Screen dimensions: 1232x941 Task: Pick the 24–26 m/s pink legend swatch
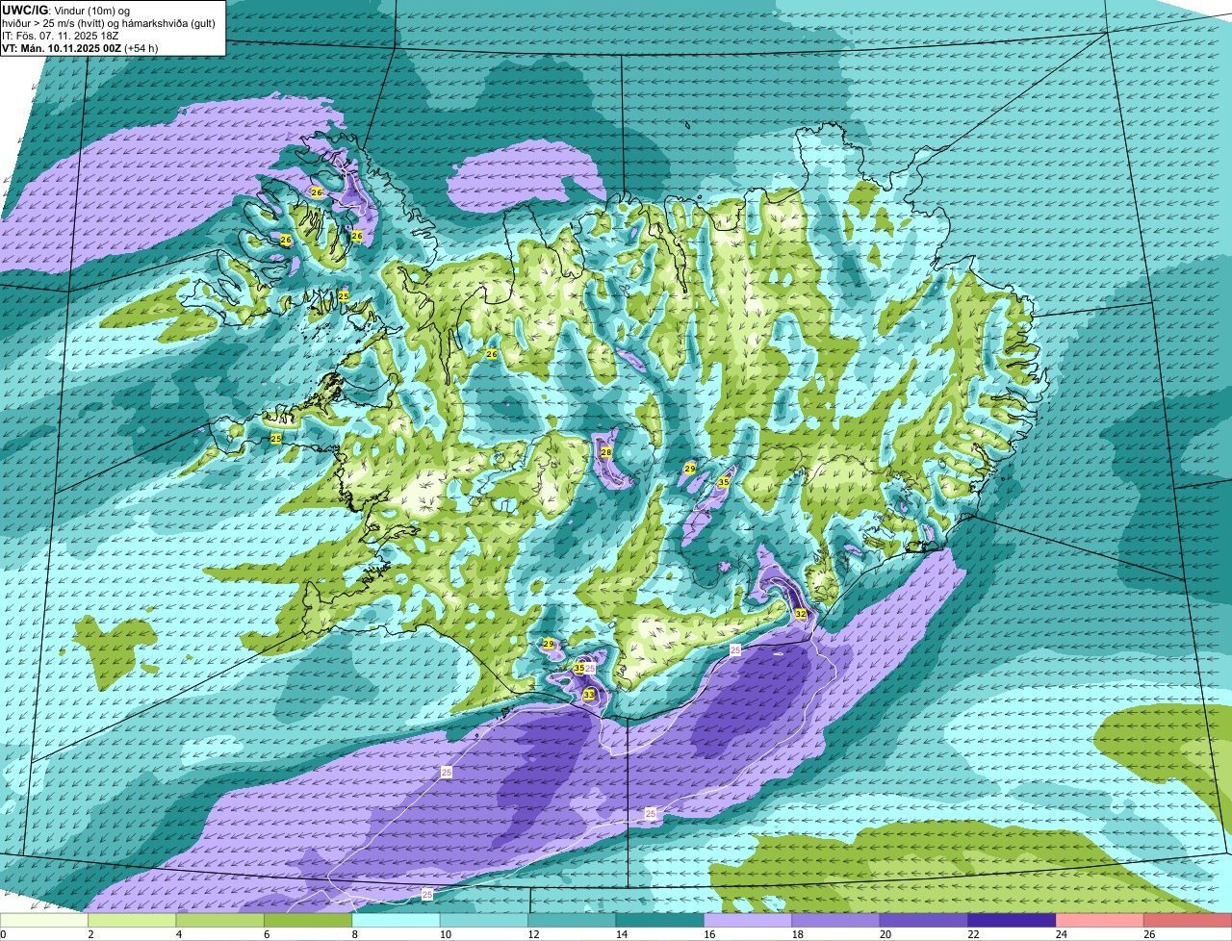coord(1101,921)
